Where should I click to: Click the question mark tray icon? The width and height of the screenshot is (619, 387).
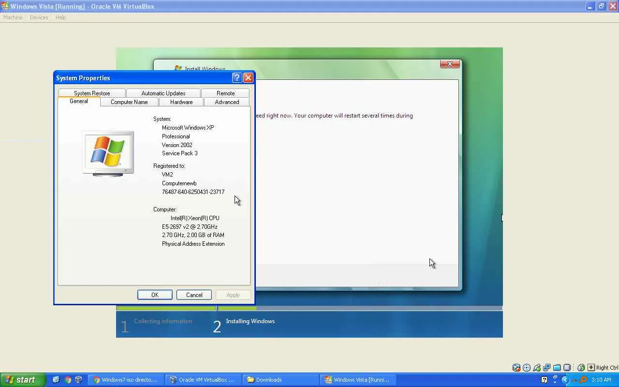544,380
